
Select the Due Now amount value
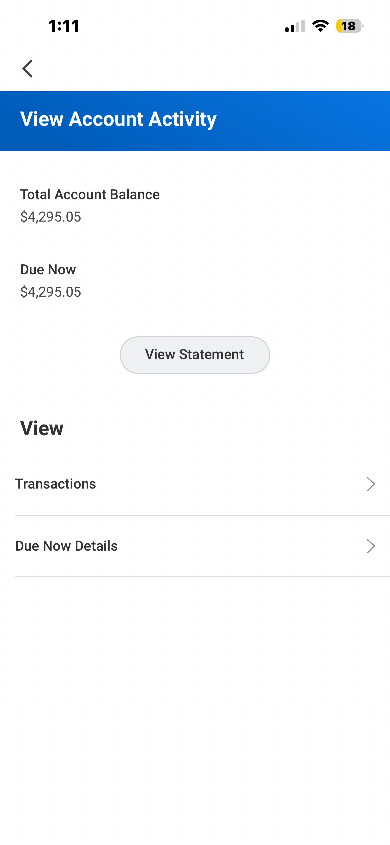(51, 292)
